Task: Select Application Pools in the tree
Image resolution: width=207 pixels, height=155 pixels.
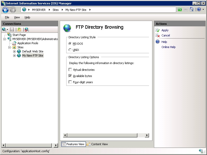Action: (x=28, y=43)
